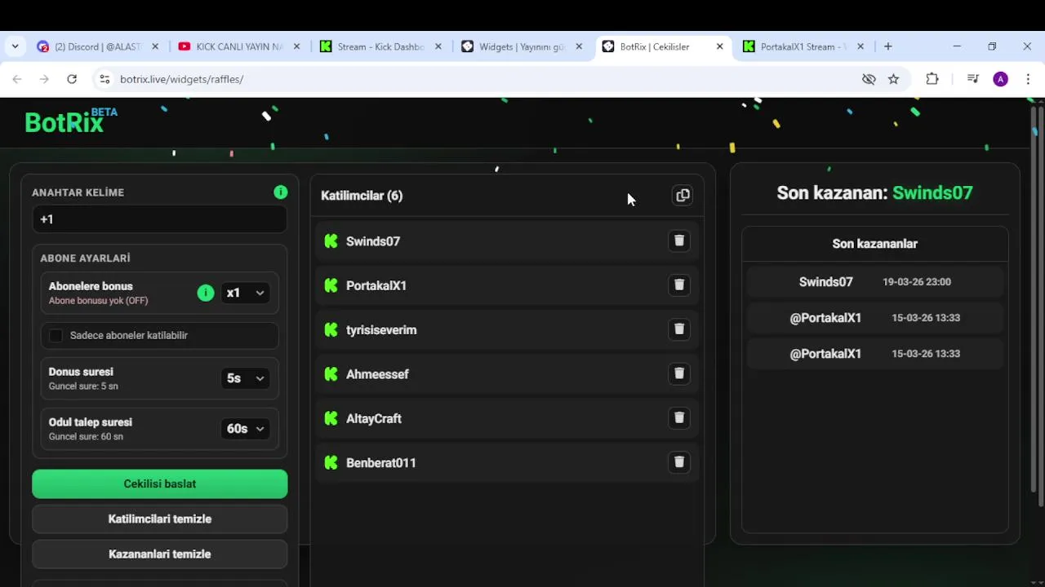1045x587 pixels.
Task: Open a new browser tab
Action: click(x=888, y=46)
